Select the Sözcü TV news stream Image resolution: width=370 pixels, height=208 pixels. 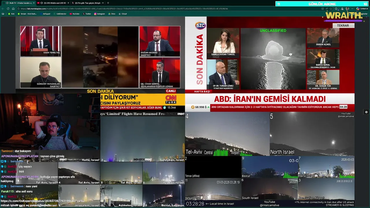pyautogui.click(x=270, y=64)
